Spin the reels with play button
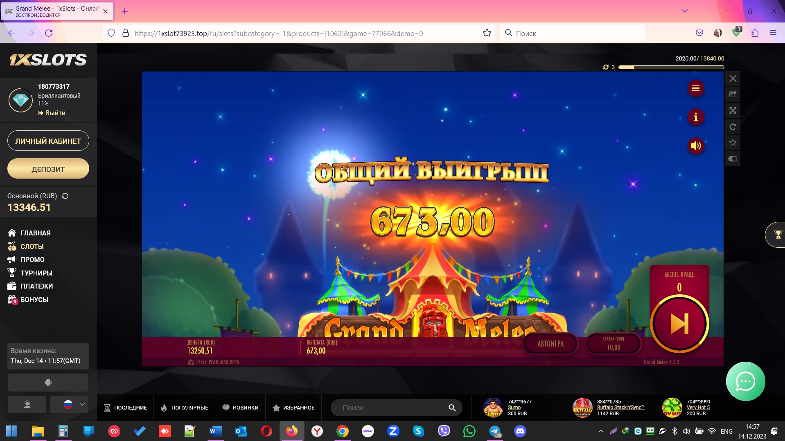The width and height of the screenshot is (785, 441). click(679, 324)
